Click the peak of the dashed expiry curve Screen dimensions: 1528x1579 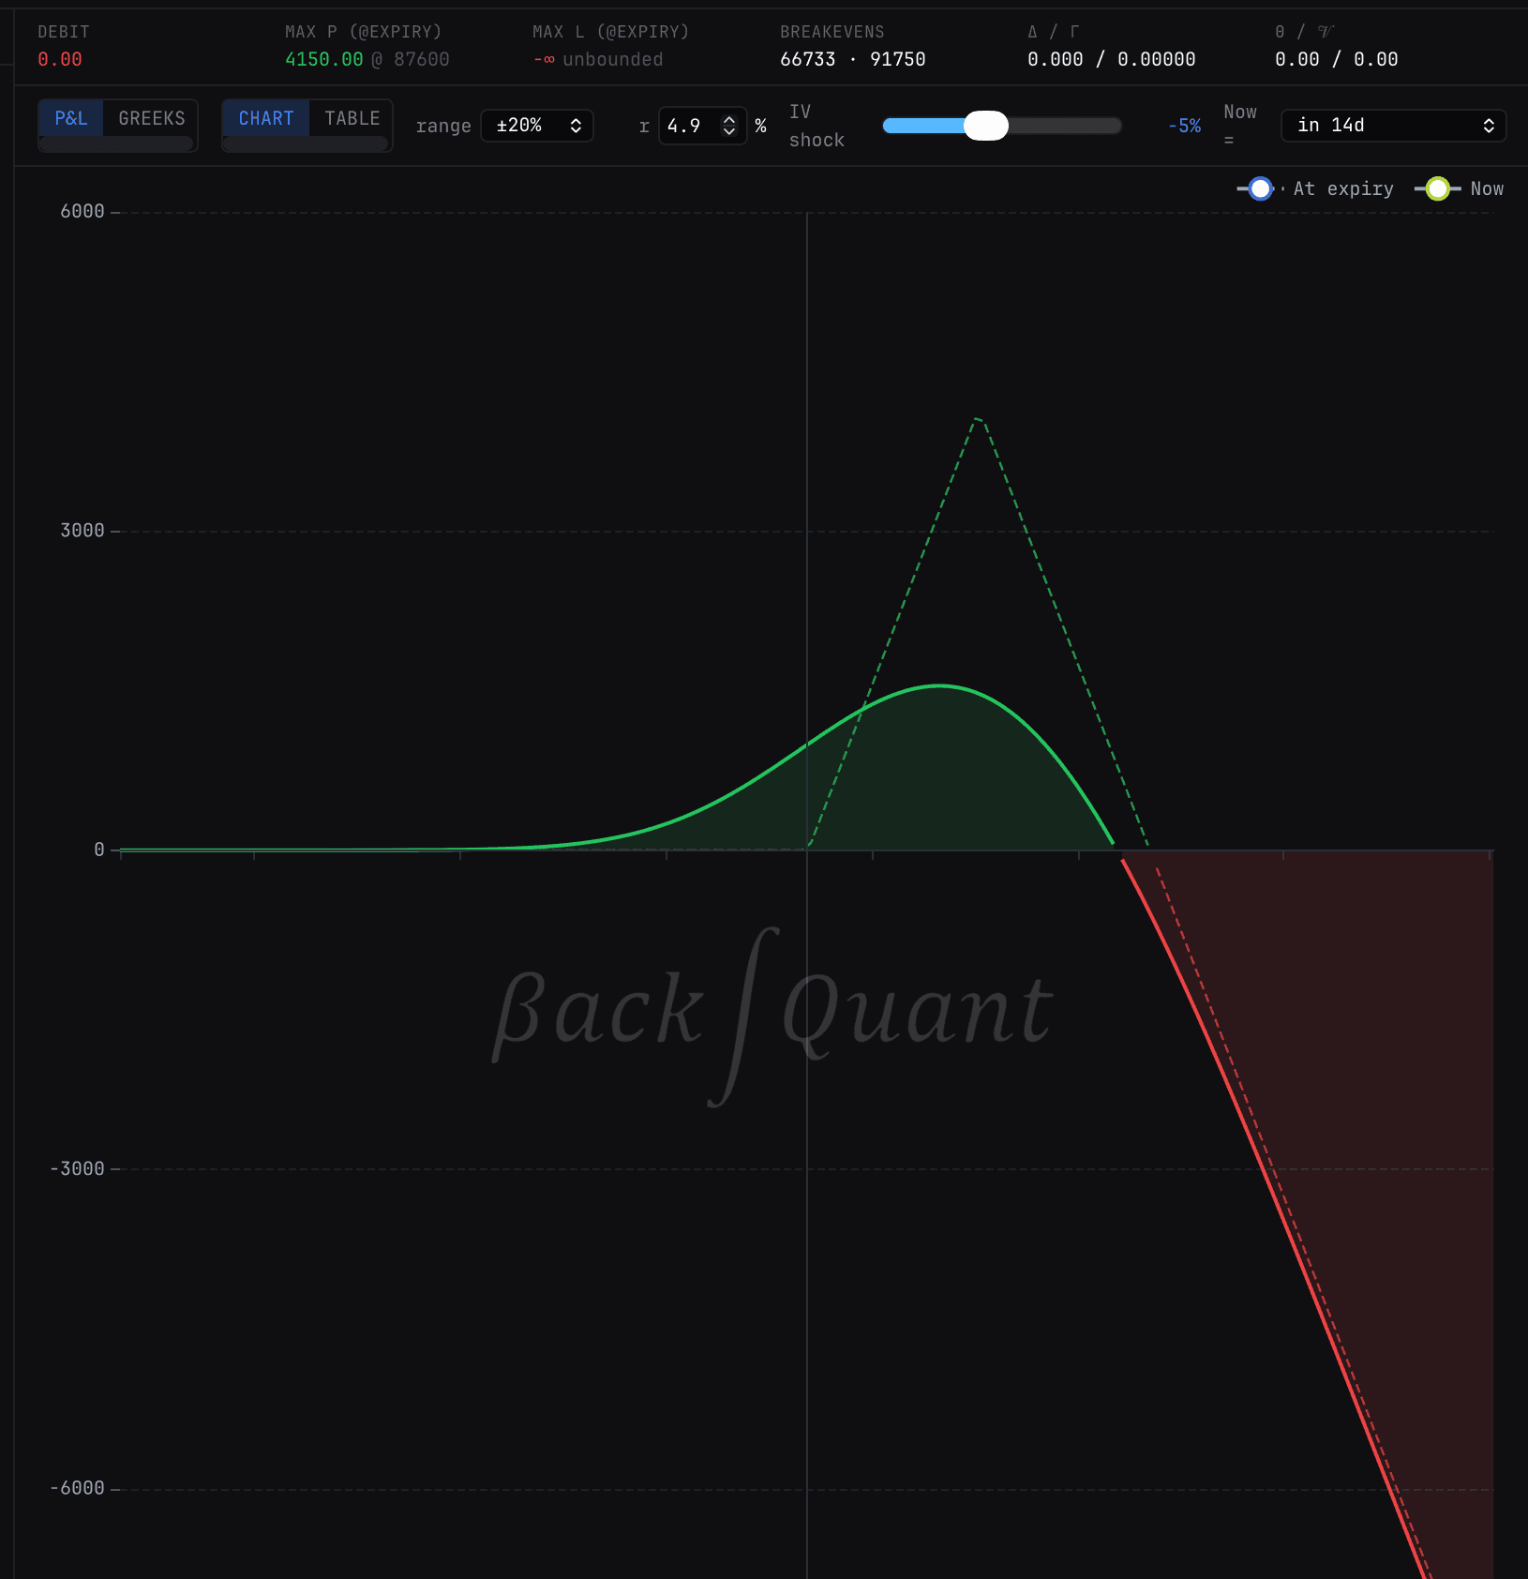977,418
